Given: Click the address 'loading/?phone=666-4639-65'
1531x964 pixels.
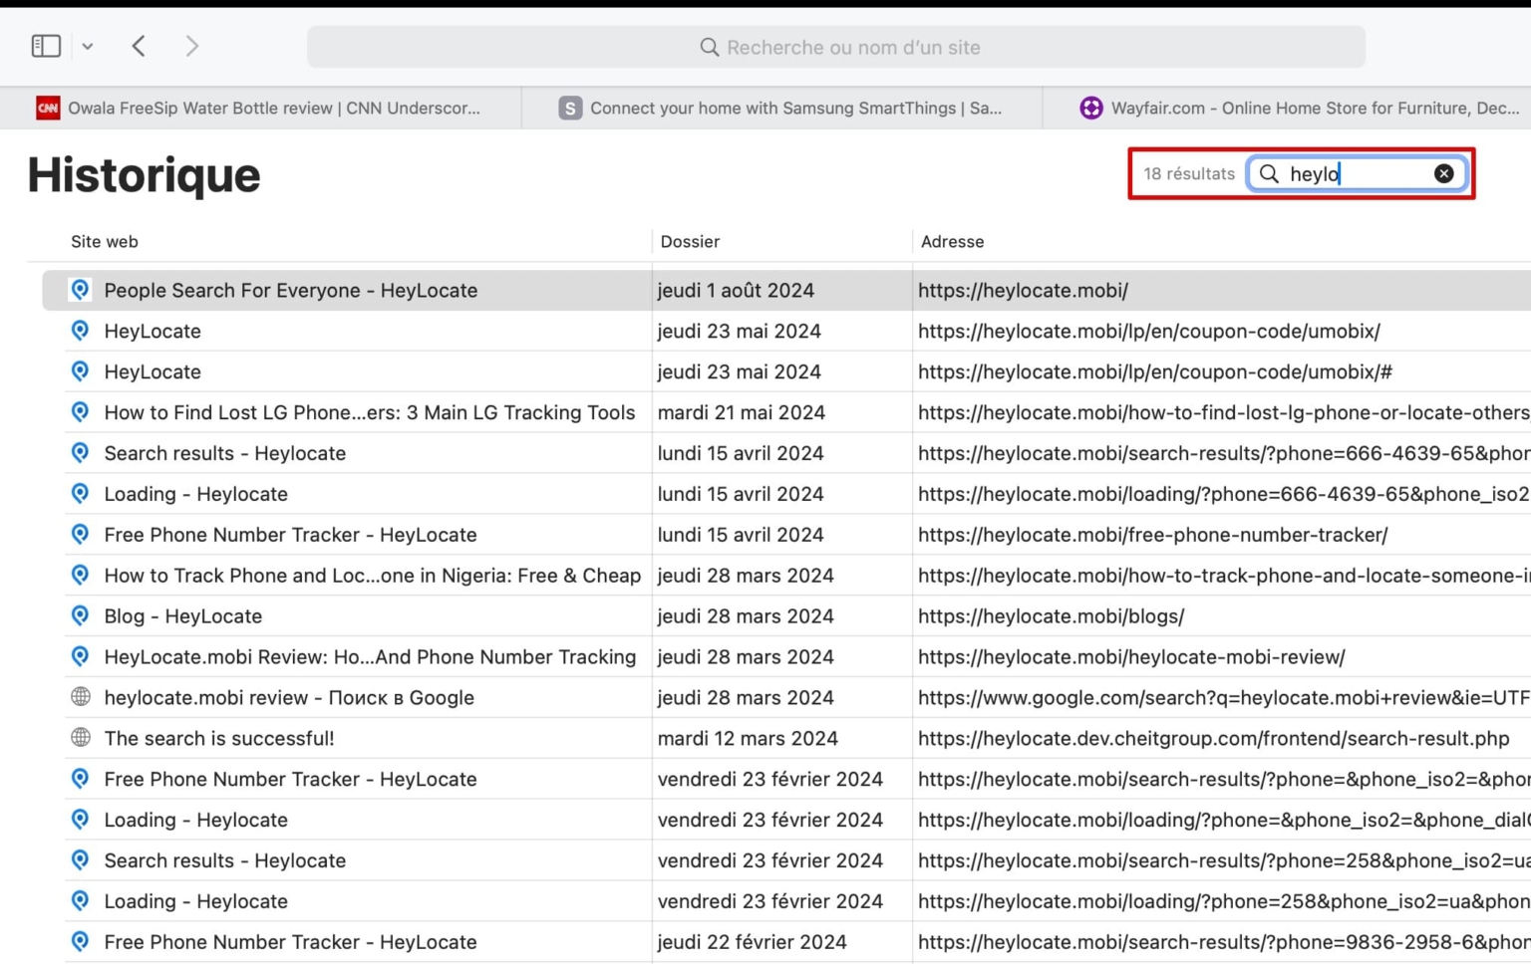Looking at the screenshot, I should (1224, 494).
